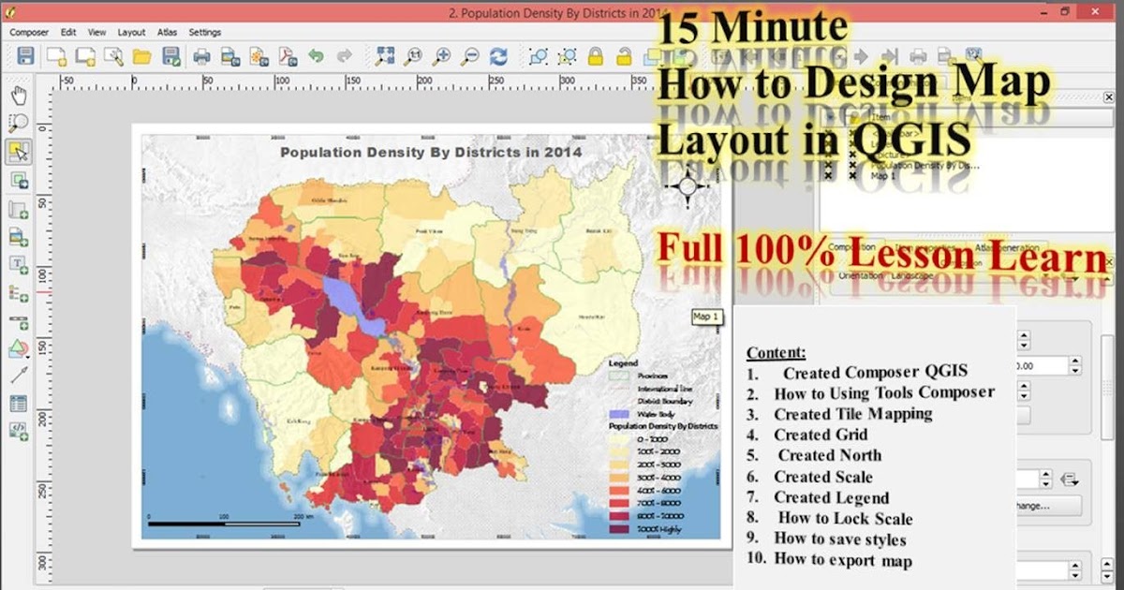
Task: Zoom out of the layout
Action: (470, 56)
